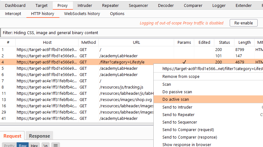Choose Send to Repeater
This screenshot has height=147, width=263.
(208, 114)
